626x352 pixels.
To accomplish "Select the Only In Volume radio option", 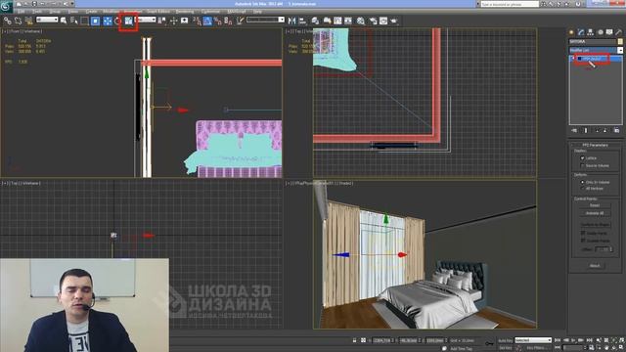I will click(x=582, y=182).
